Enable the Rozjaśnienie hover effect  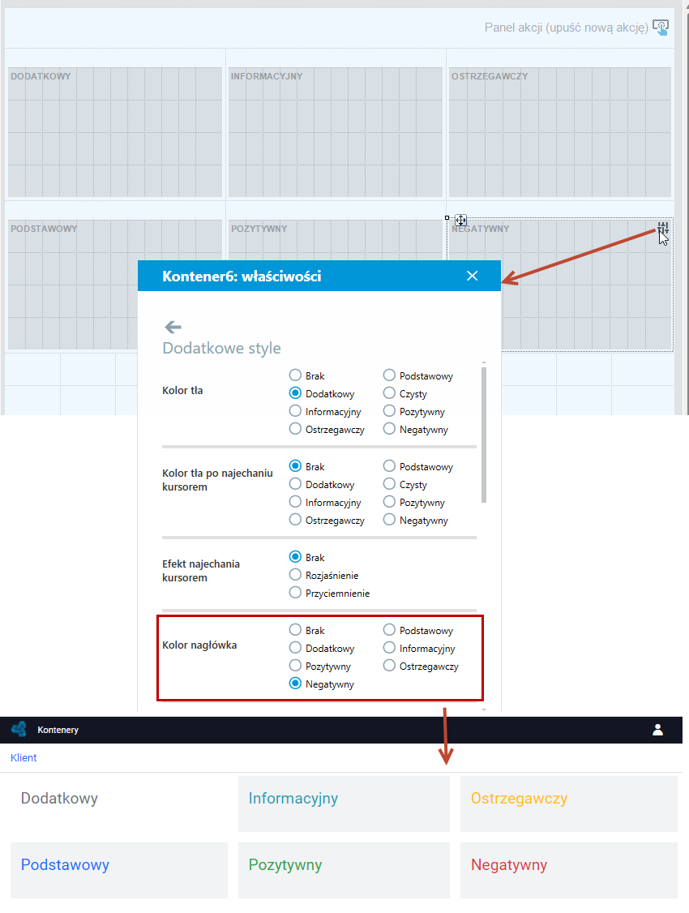tap(296, 575)
